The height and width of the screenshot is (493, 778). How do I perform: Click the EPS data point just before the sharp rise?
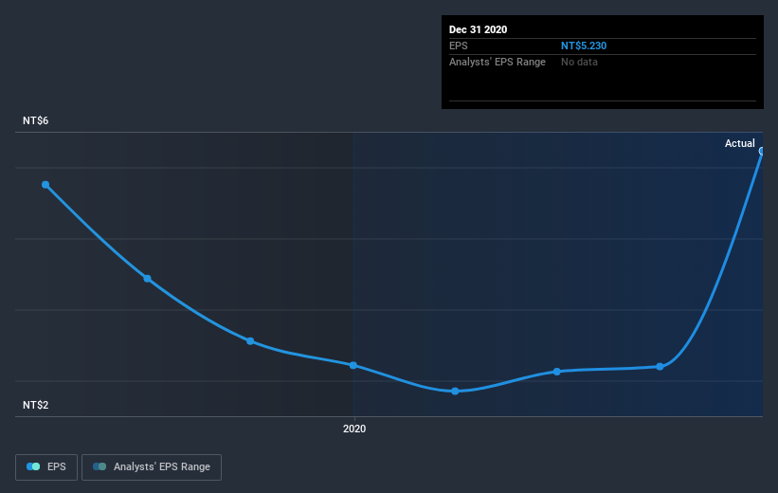click(x=660, y=367)
